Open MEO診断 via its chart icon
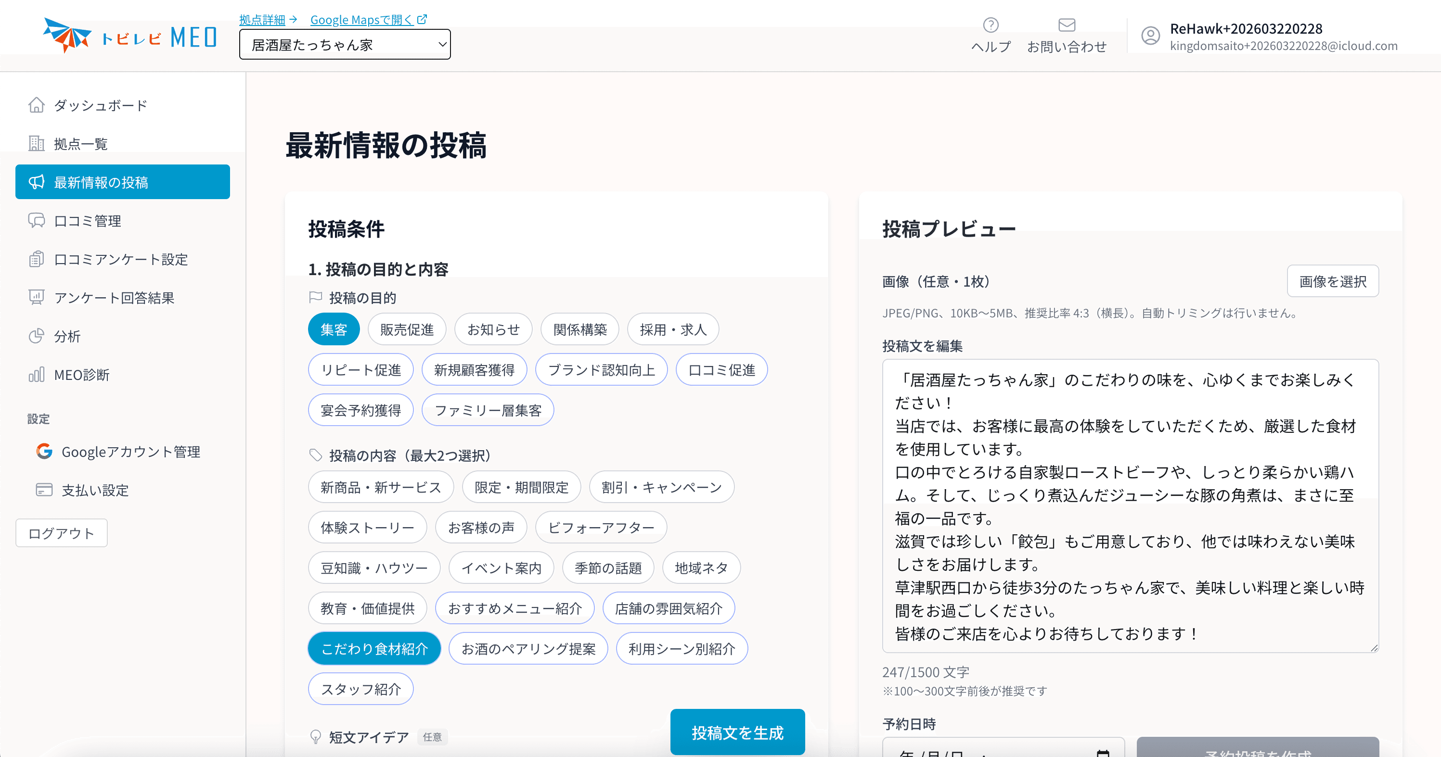 (x=36, y=375)
